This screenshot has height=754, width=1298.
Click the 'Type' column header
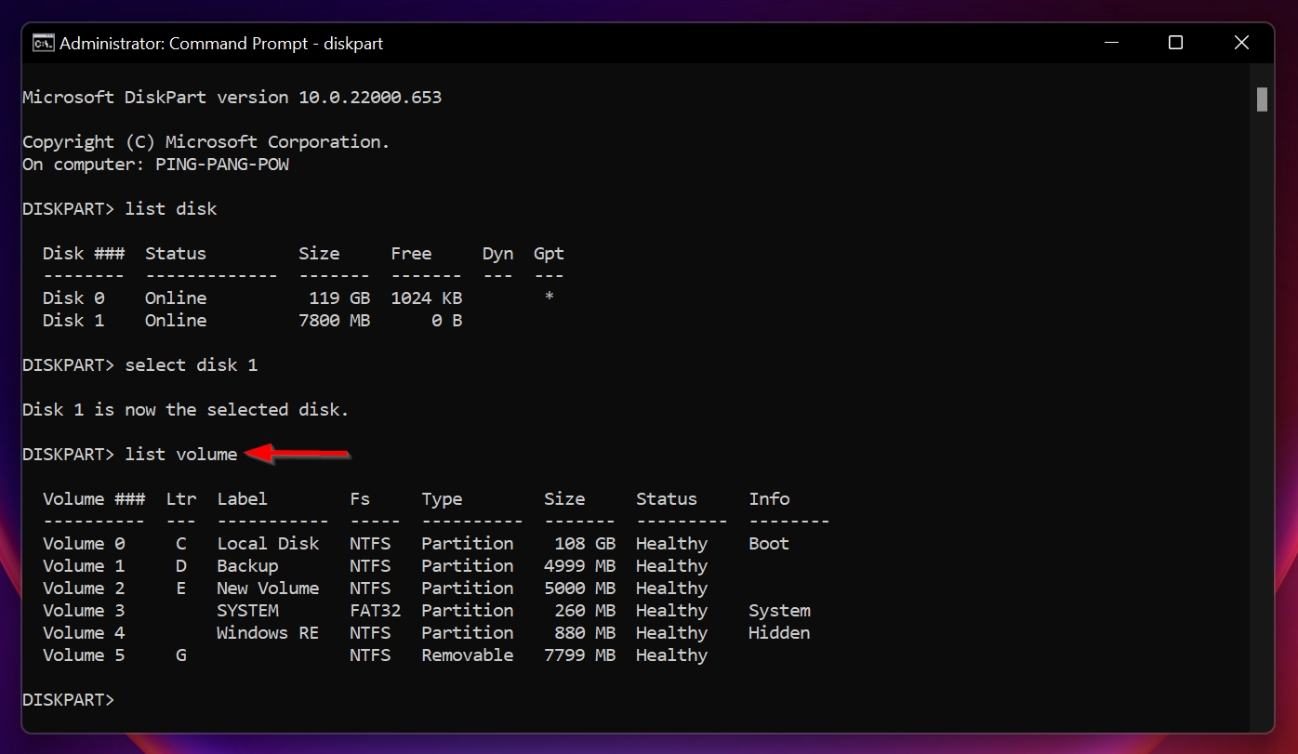pyautogui.click(x=442, y=499)
